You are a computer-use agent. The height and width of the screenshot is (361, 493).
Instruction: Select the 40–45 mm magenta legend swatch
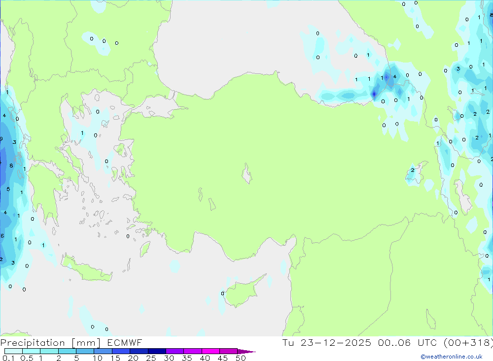(211, 351)
